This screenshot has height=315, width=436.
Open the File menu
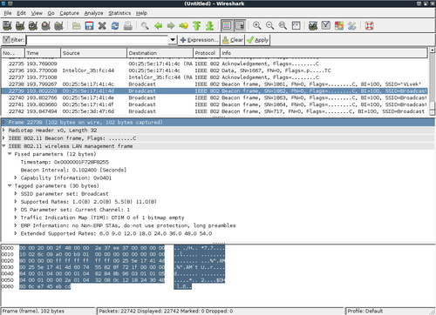pos(8,13)
